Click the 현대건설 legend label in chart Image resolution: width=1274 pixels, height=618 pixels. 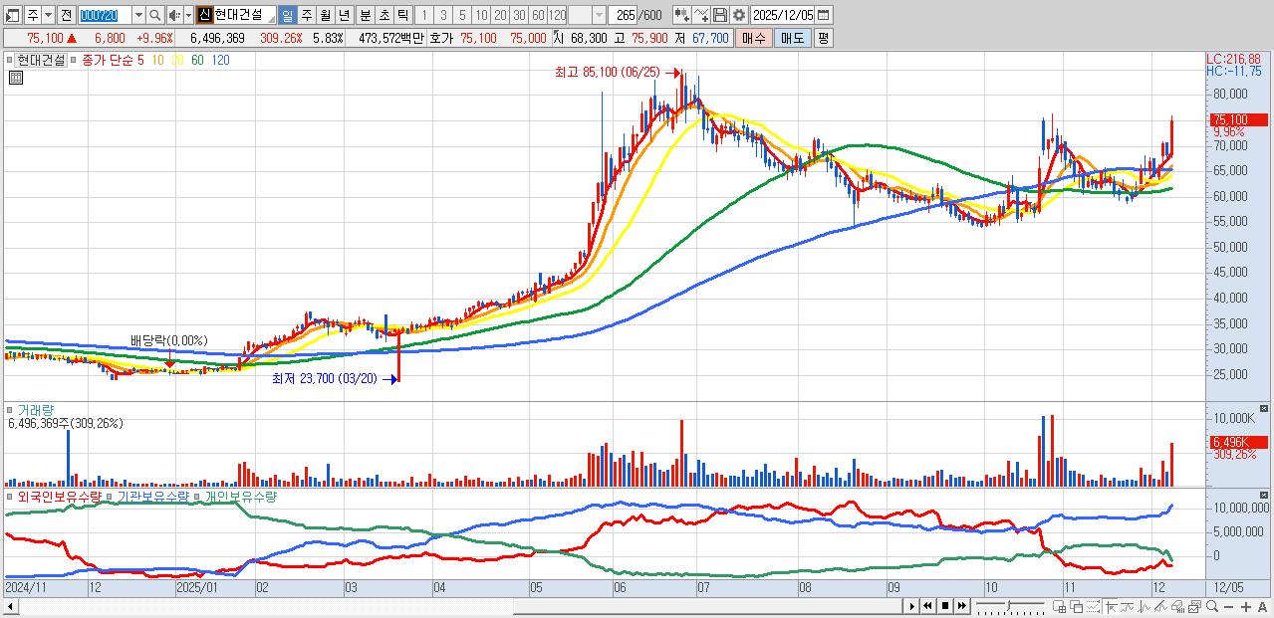41,60
